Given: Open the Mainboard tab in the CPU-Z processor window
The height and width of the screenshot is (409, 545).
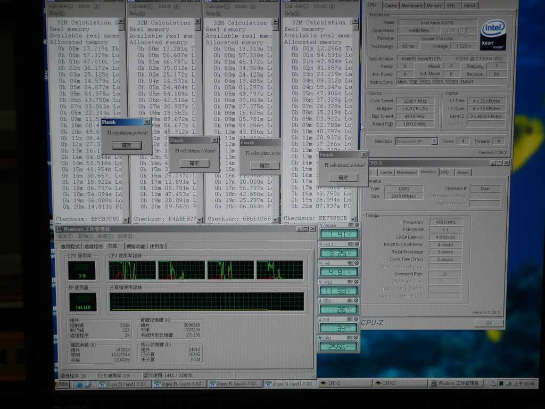Looking at the screenshot, I should [411, 5].
